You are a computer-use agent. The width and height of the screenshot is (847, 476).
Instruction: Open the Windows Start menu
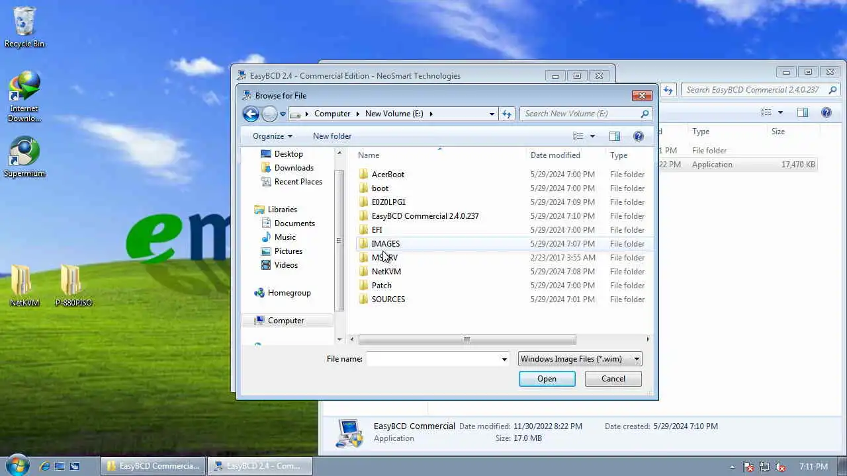pyautogui.click(x=17, y=465)
